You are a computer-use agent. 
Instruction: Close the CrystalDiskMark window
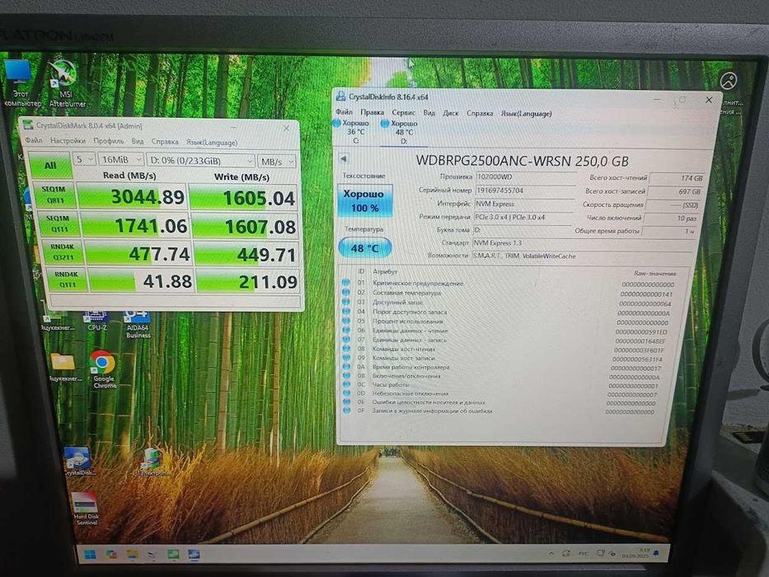pos(286,128)
